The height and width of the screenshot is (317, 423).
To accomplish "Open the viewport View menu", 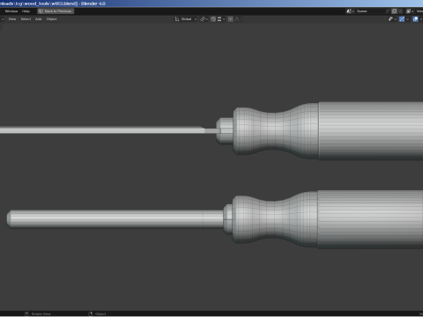I will coord(12,19).
